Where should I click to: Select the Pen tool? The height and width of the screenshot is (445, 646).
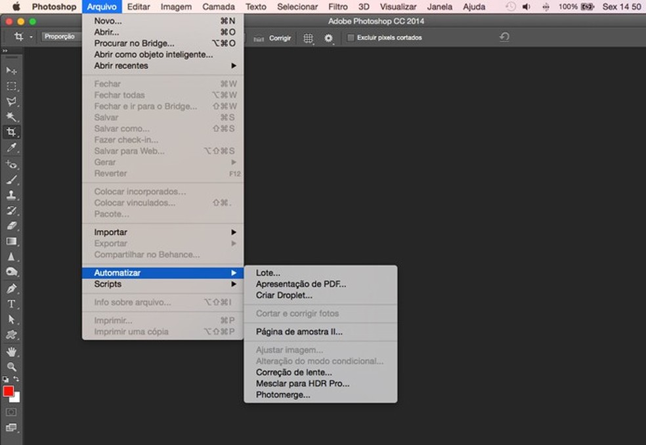11,289
